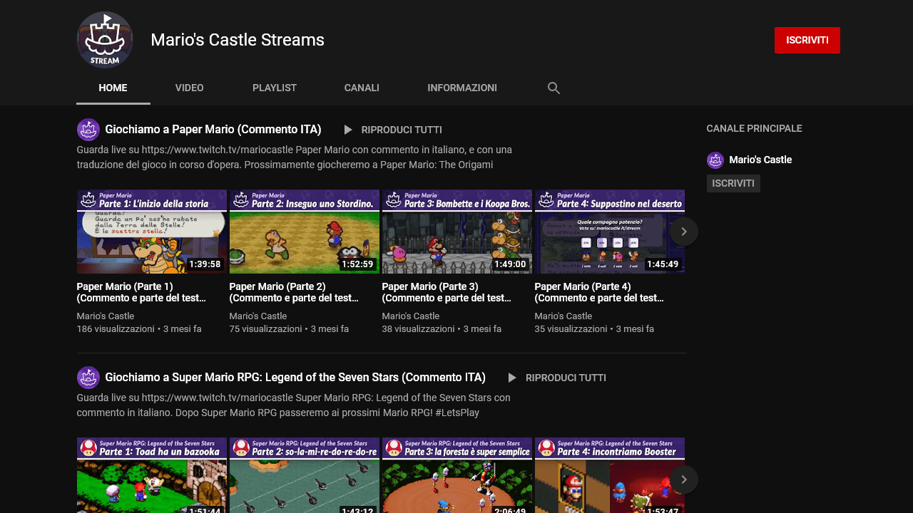This screenshot has height=513, width=913.
Task: Click the Super Mario RPG section avatar icon
Action: tap(88, 378)
